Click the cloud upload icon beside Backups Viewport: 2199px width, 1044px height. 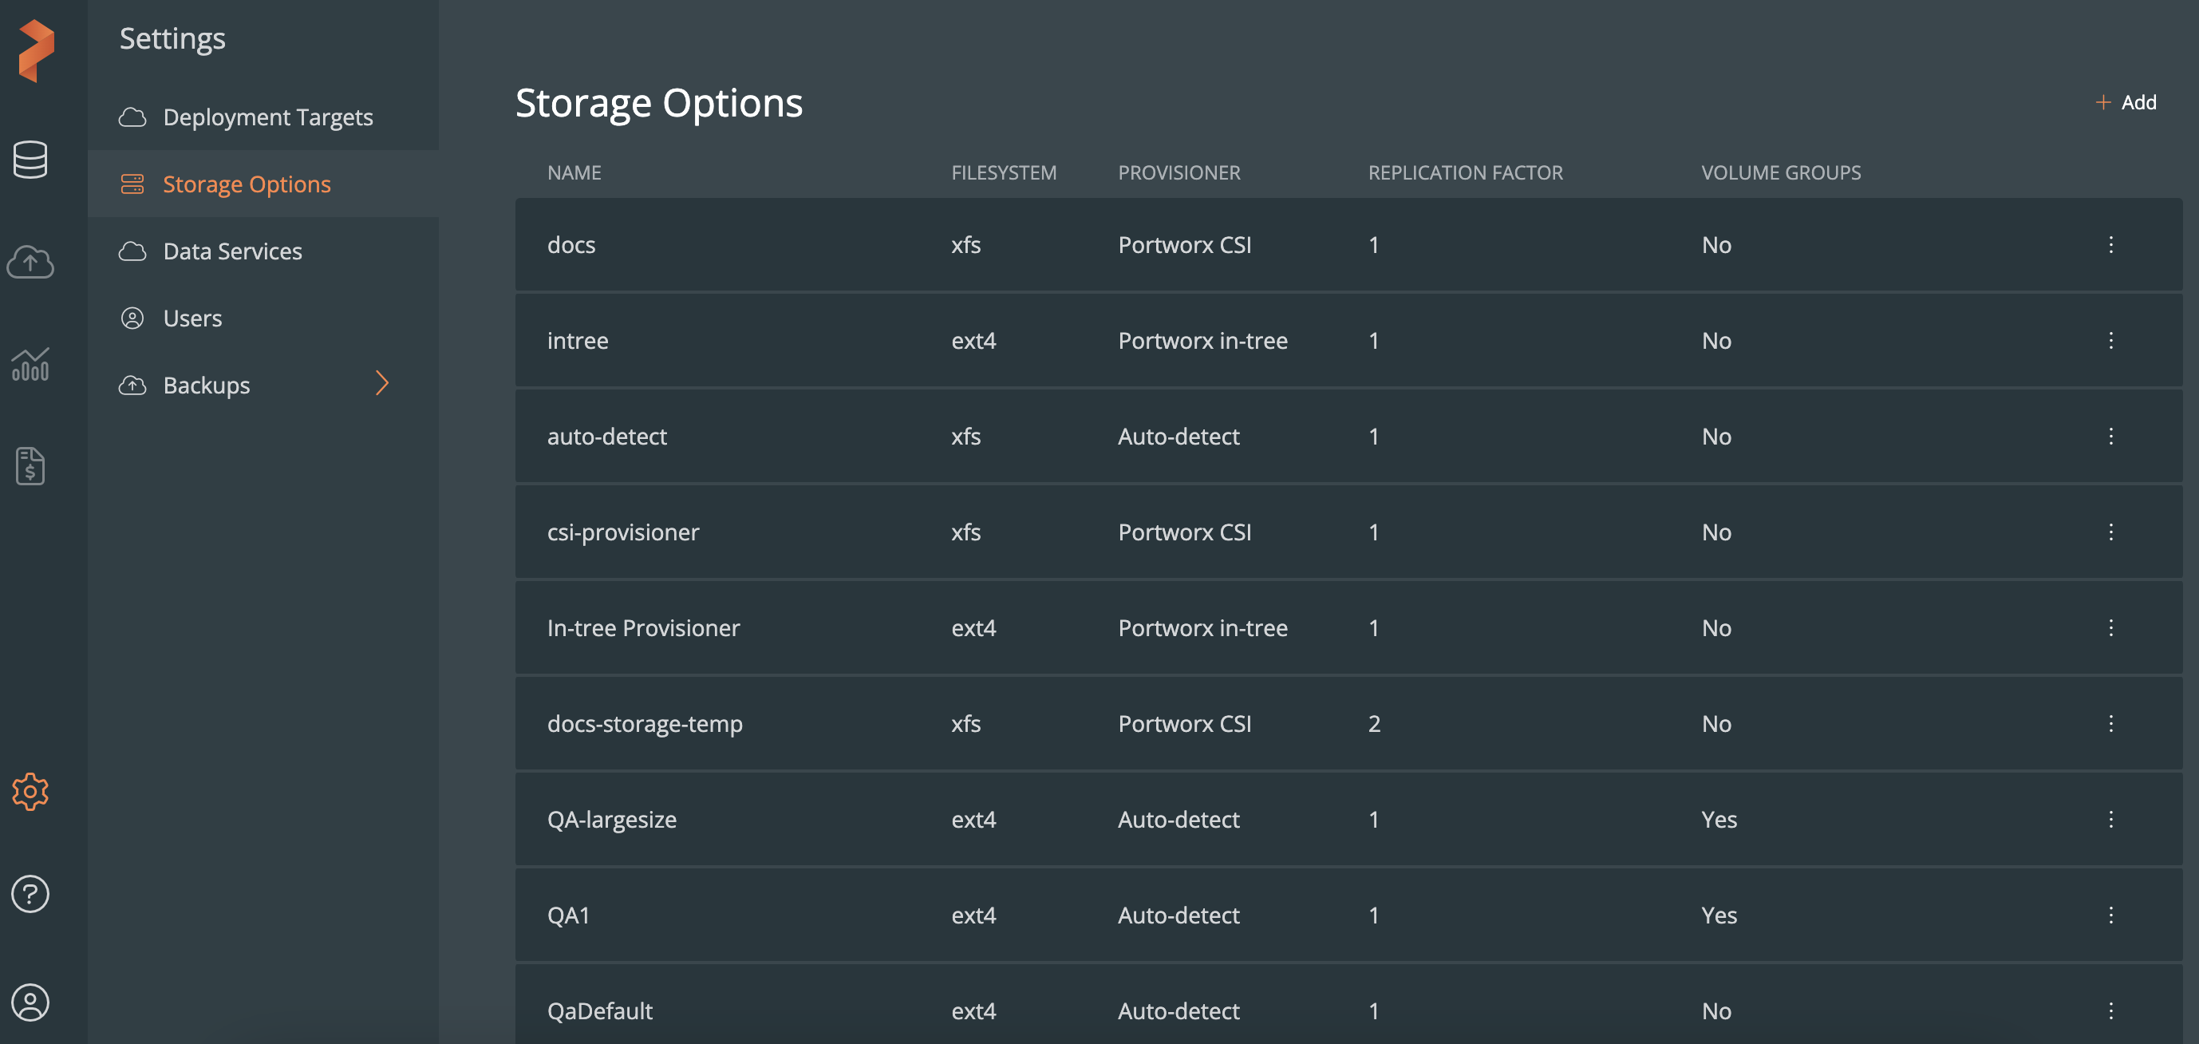tap(132, 385)
